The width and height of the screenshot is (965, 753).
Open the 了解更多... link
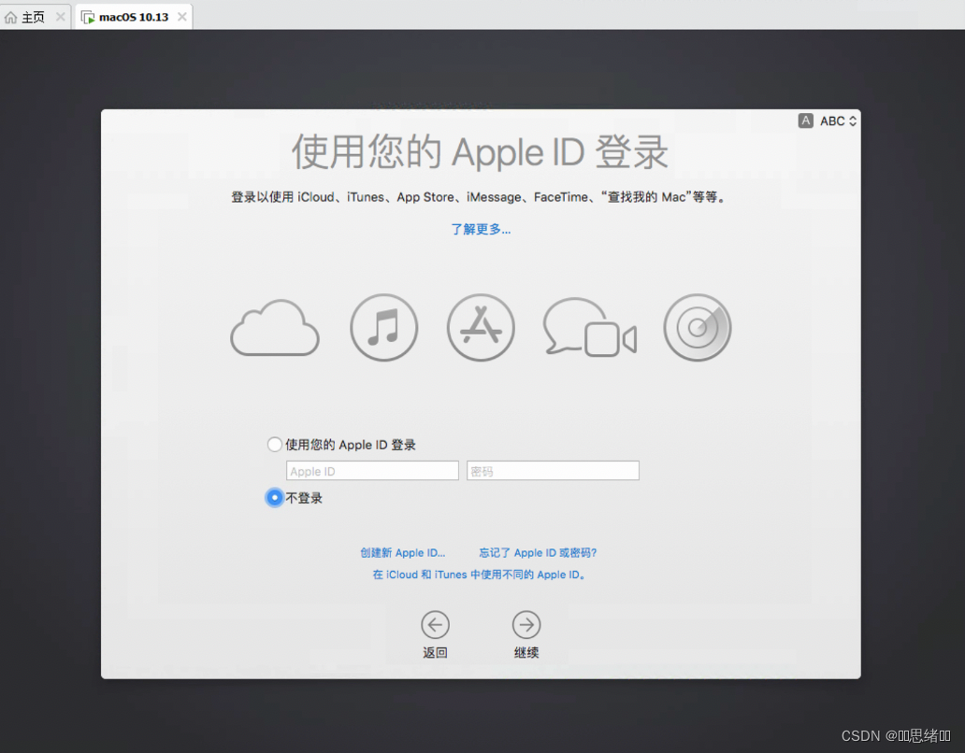tap(481, 229)
